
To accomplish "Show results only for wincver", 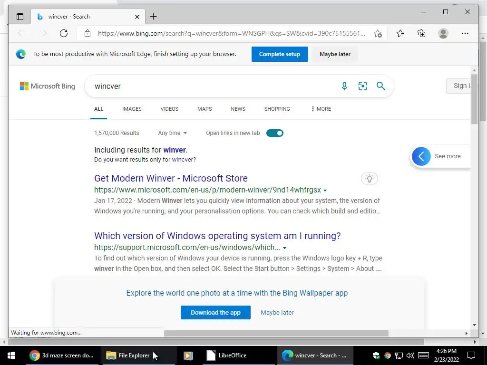I will pos(183,160).
